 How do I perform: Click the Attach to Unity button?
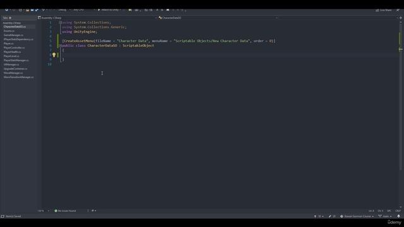coord(109,10)
